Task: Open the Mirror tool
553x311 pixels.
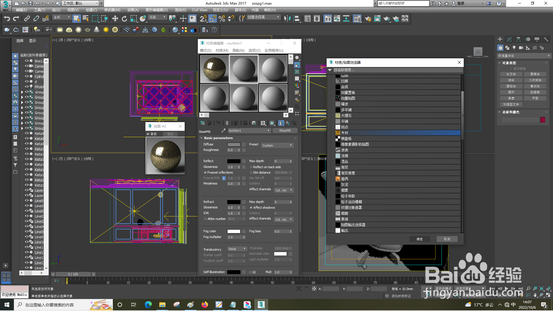Action: (x=287, y=19)
